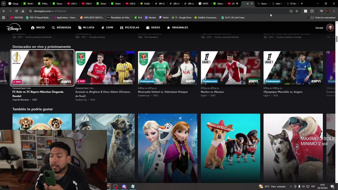
Task: Open the AppSorteos bookmark
Action: (x=65, y=18)
